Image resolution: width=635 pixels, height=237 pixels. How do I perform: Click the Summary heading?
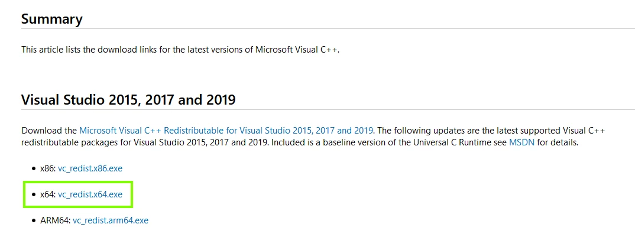[x=51, y=19]
